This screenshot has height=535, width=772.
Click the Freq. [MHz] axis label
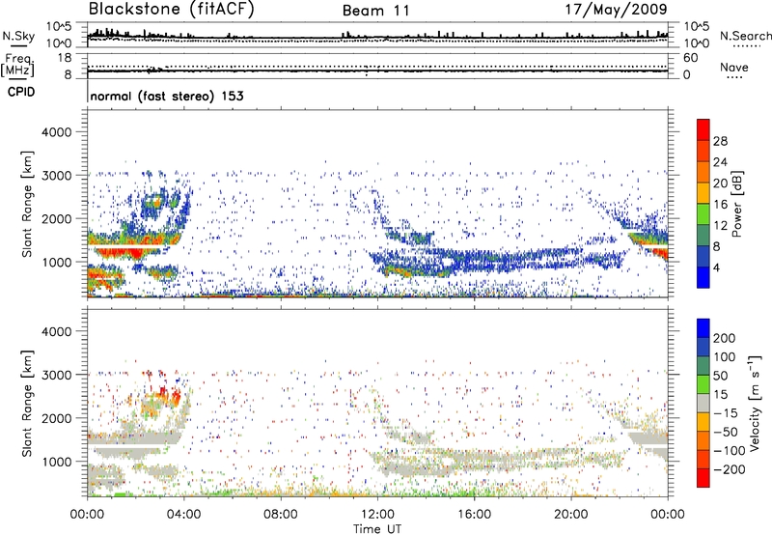(17, 65)
